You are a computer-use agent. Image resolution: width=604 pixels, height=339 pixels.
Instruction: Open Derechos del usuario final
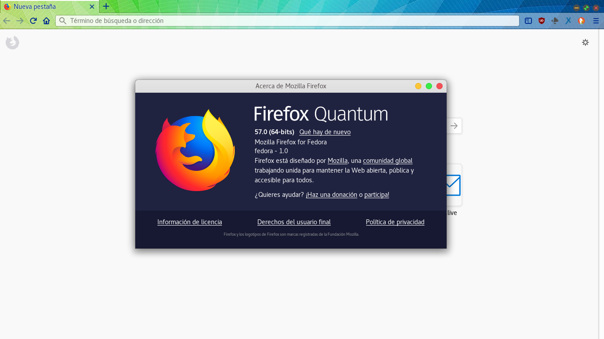294,222
